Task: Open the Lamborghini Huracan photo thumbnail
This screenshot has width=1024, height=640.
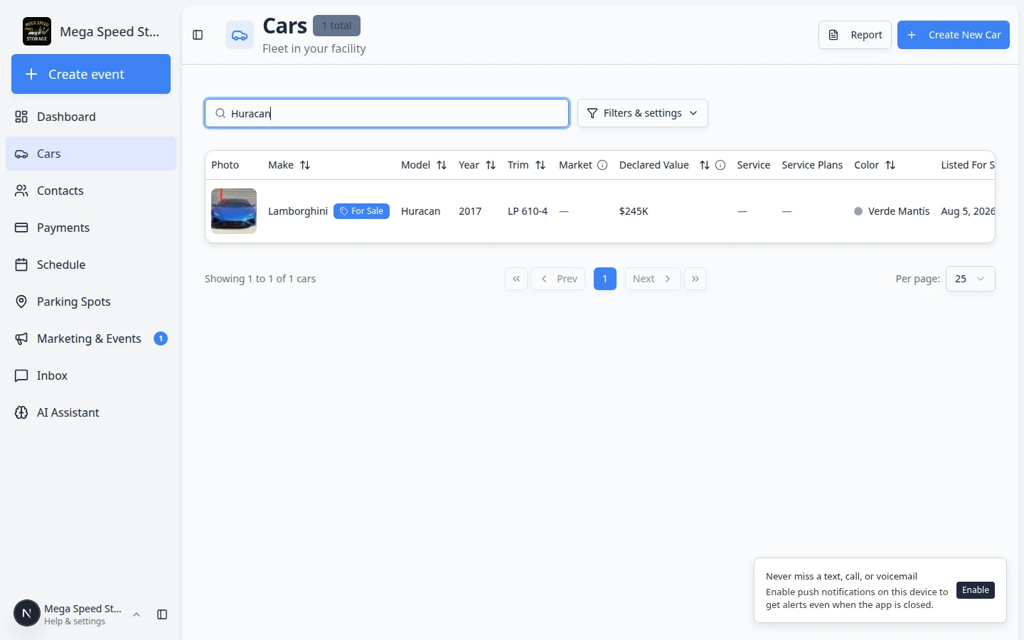Action: [x=234, y=211]
